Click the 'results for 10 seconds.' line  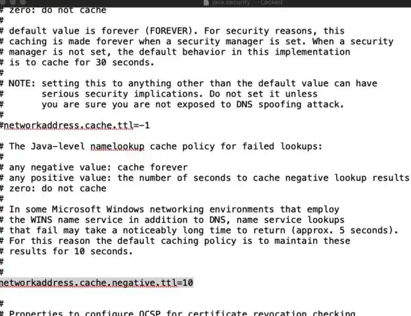(66, 251)
